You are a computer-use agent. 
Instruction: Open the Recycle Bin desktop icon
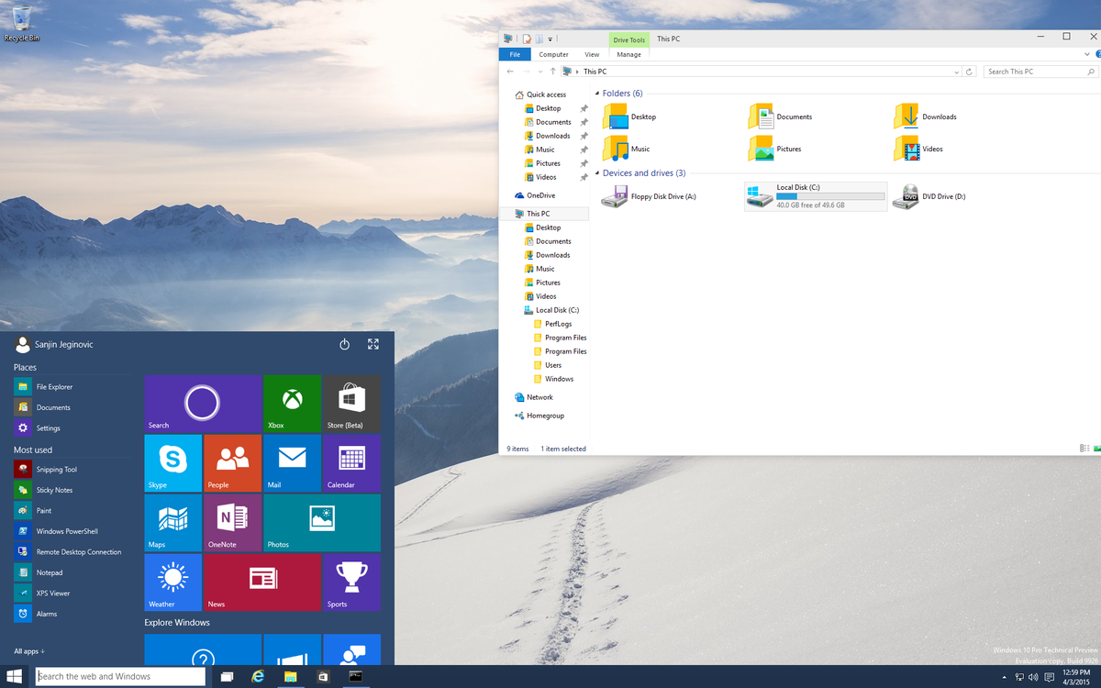tap(22, 24)
